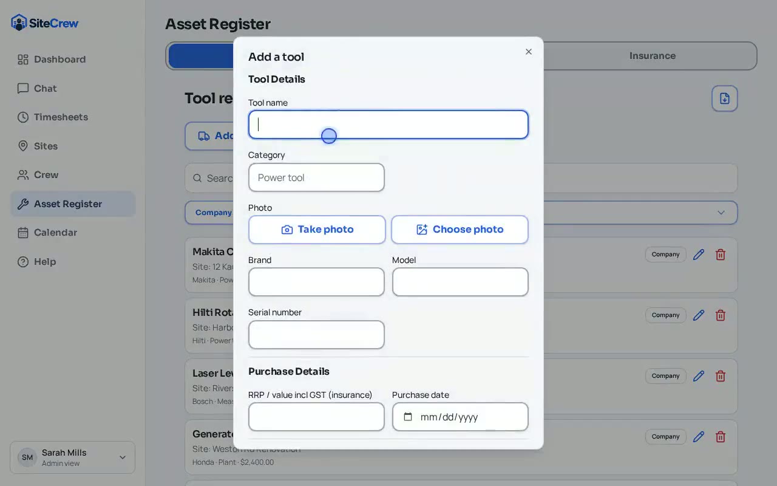The height and width of the screenshot is (486, 777).
Task: Open the Category dropdown showing Power tool
Action: click(316, 177)
